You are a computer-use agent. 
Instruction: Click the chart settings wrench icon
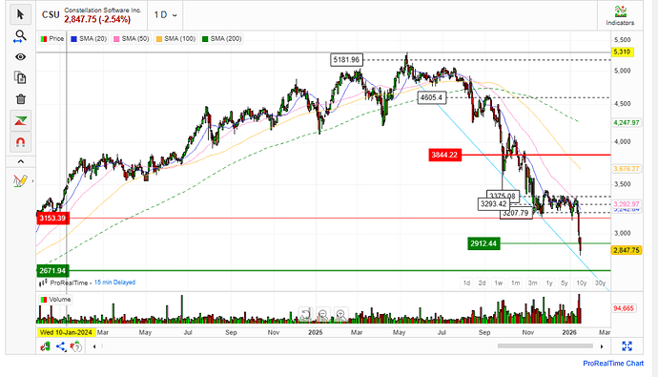tap(45, 346)
